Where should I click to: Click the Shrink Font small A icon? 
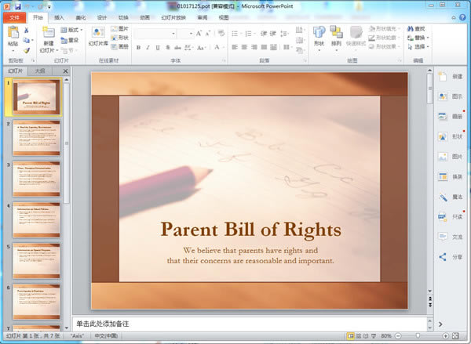click(x=208, y=33)
